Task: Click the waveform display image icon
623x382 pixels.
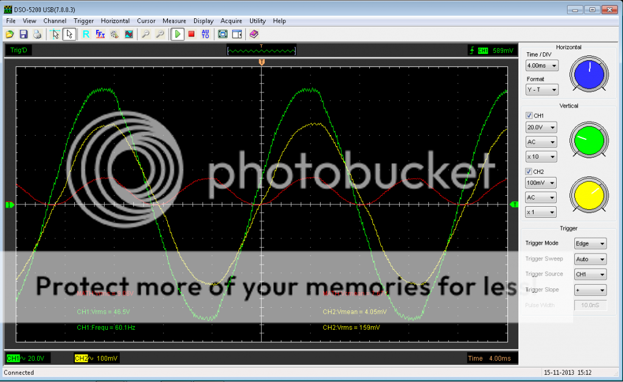Action: (x=129, y=34)
